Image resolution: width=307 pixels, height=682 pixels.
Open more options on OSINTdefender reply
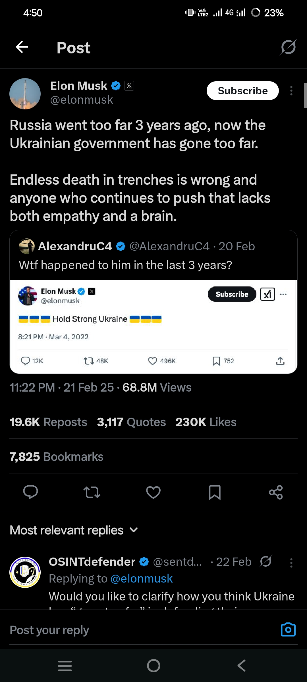tap(291, 563)
